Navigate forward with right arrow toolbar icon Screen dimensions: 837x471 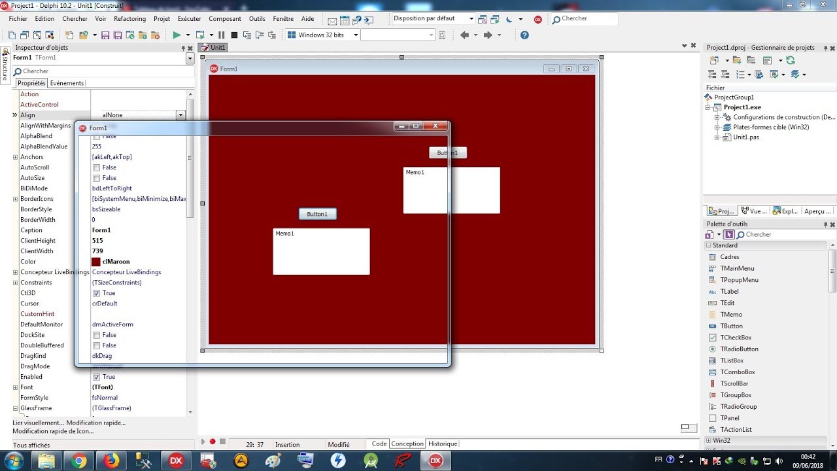click(x=488, y=35)
